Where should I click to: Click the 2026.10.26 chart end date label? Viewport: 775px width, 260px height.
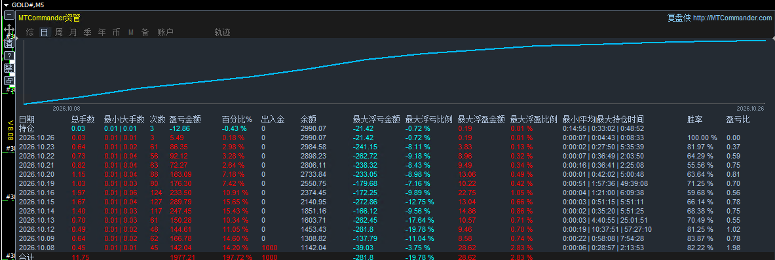[750, 108]
